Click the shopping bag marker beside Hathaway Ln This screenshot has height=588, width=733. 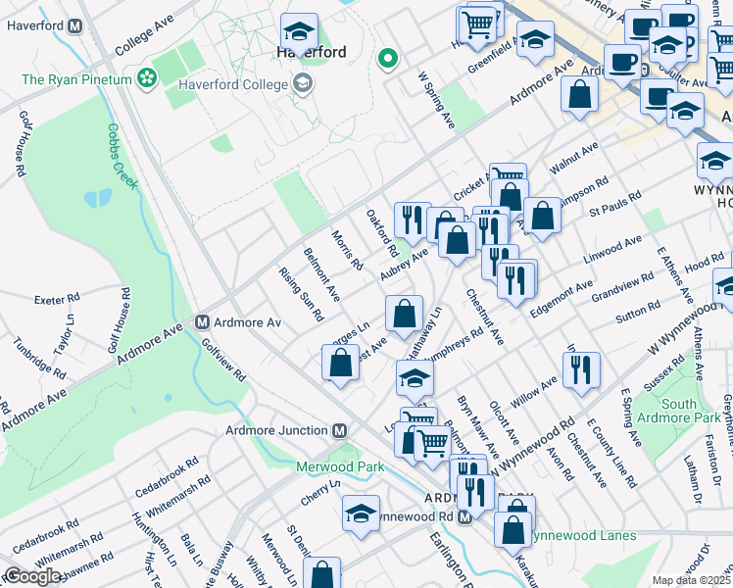click(x=405, y=315)
